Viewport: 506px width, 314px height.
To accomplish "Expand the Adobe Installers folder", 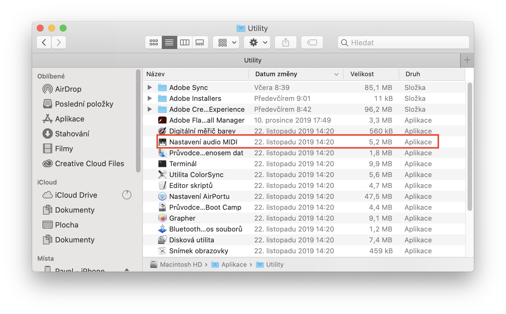I will (149, 98).
